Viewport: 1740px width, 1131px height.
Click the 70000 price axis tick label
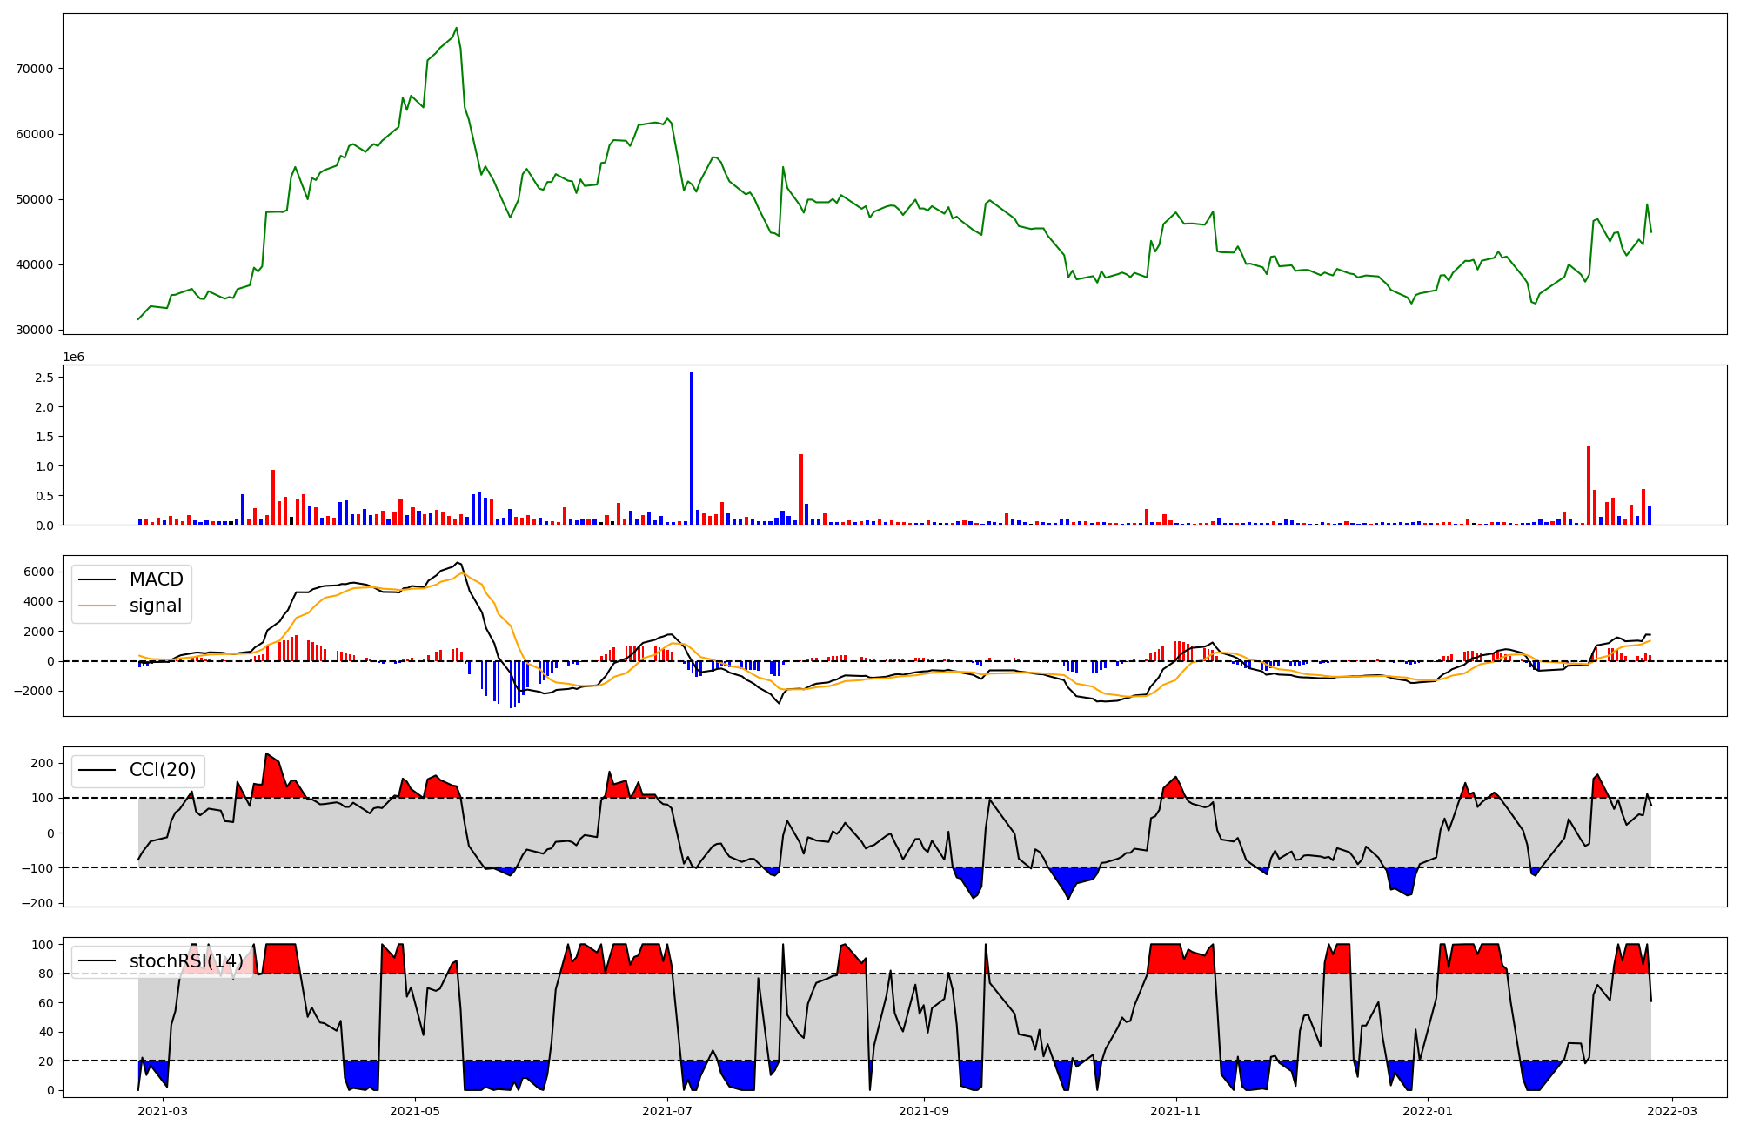click(x=35, y=69)
